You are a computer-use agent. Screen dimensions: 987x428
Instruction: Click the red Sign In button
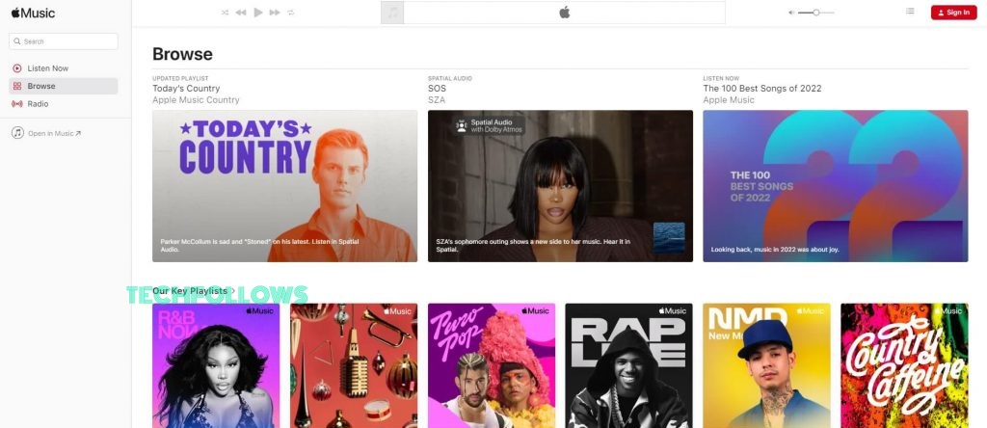pyautogui.click(x=953, y=13)
